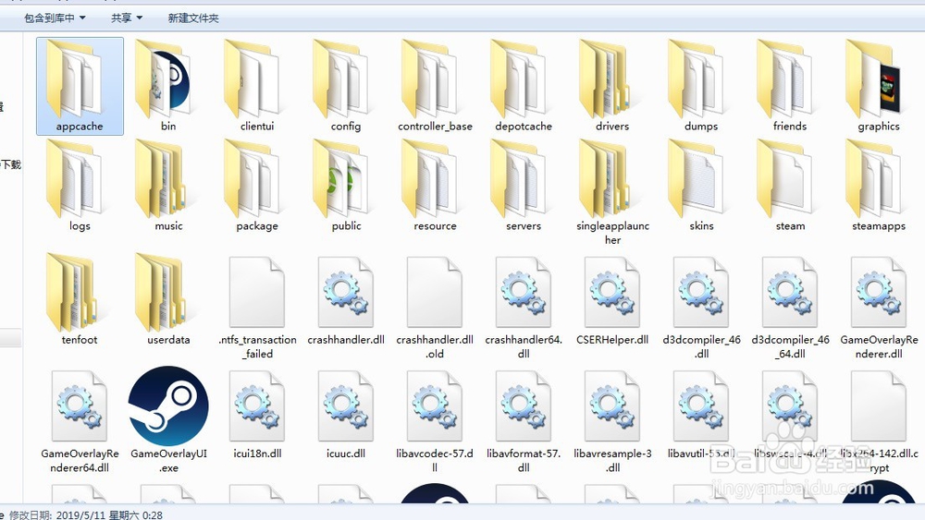Viewport: 925px width, 520px height.
Task: Select the config folder
Action: (x=346, y=86)
